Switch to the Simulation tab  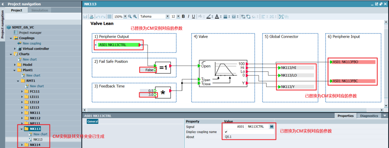(40, 10)
